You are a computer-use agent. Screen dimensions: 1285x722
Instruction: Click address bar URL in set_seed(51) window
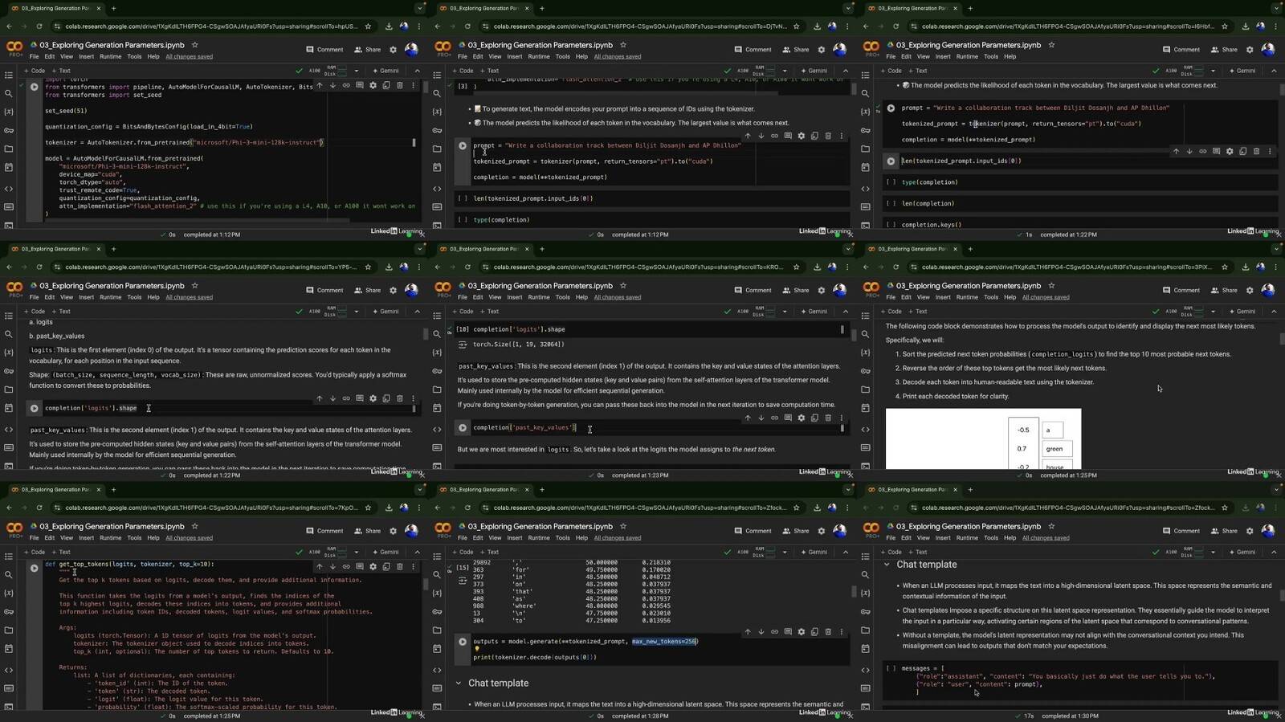pyautogui.click(x=211, y=27)
